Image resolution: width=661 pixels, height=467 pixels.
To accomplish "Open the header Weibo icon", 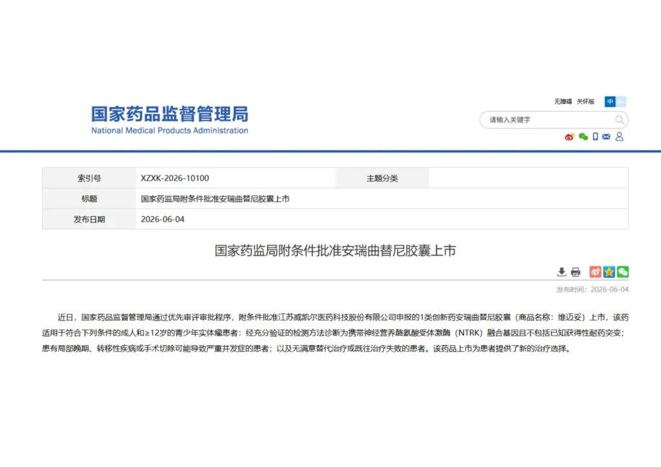I will click(569, 137).
